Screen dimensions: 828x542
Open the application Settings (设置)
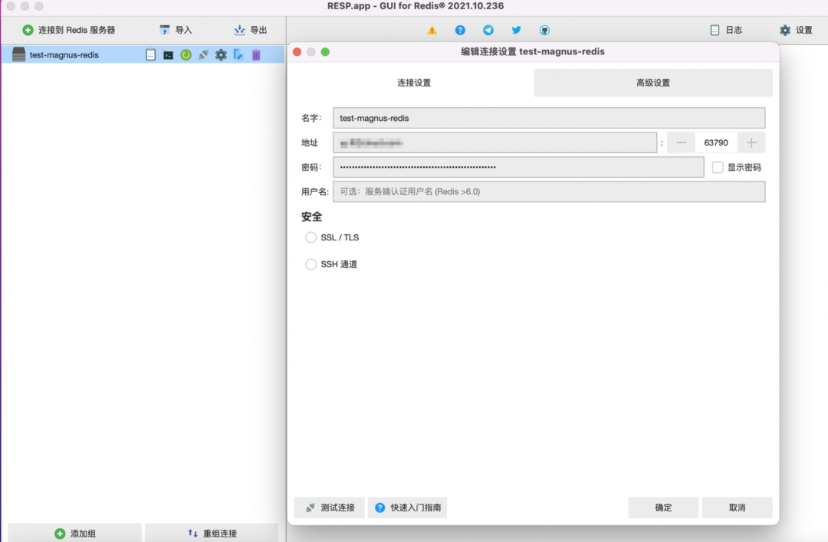[796, 30]
